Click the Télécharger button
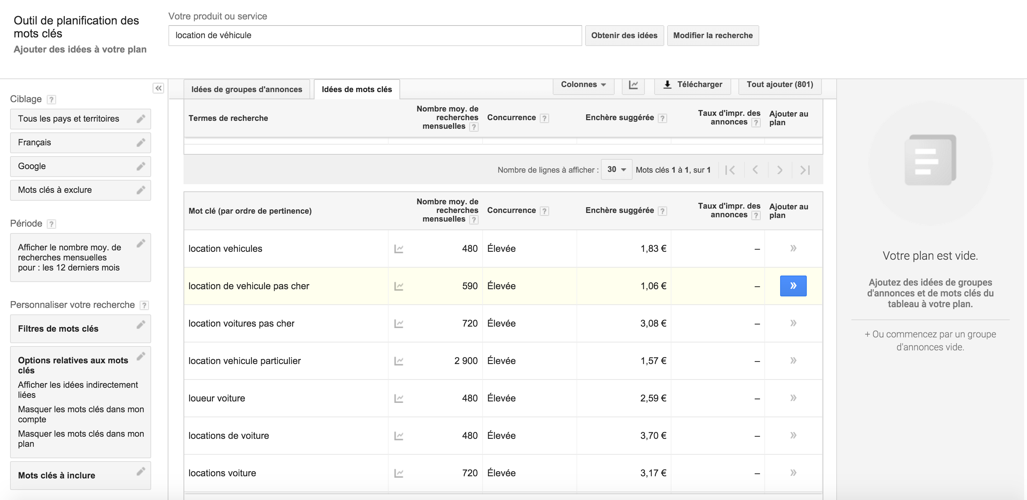1027x500 pixels. [692, 85]
